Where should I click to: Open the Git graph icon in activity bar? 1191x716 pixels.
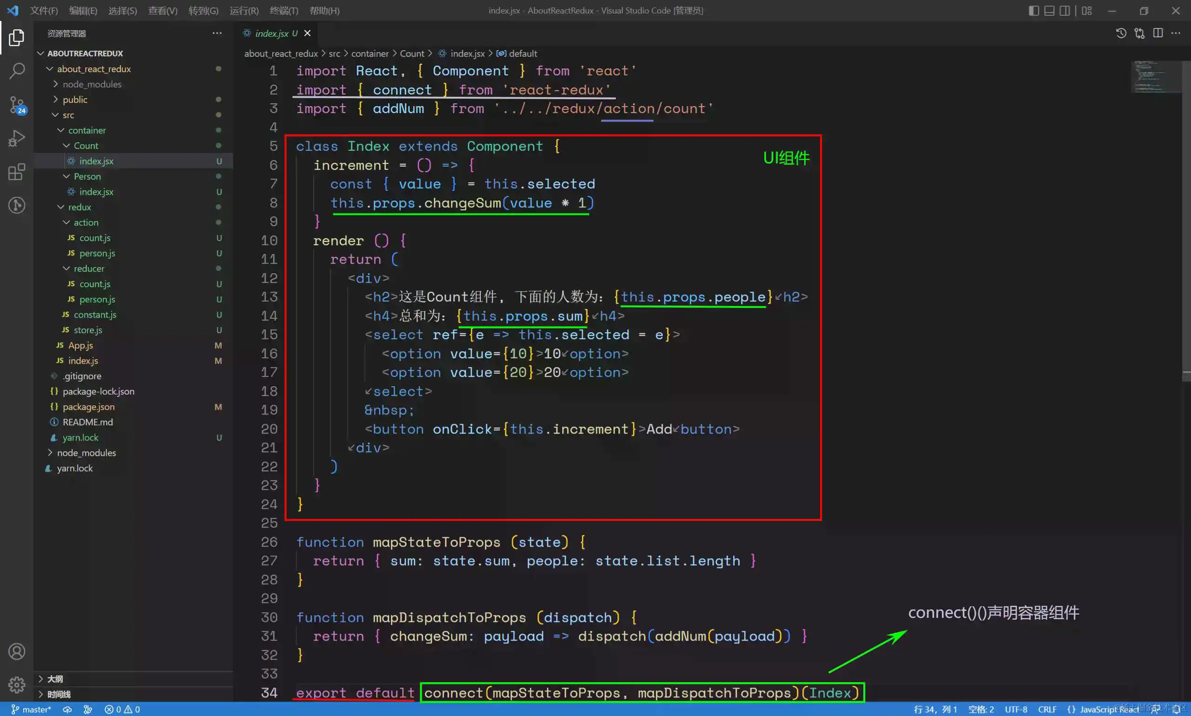tap(16, 206)
